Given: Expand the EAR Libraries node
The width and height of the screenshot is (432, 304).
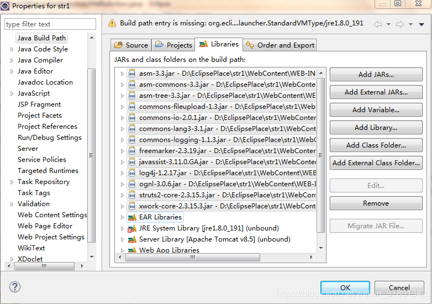Looking at the screenshot, I should coord(122,217).
